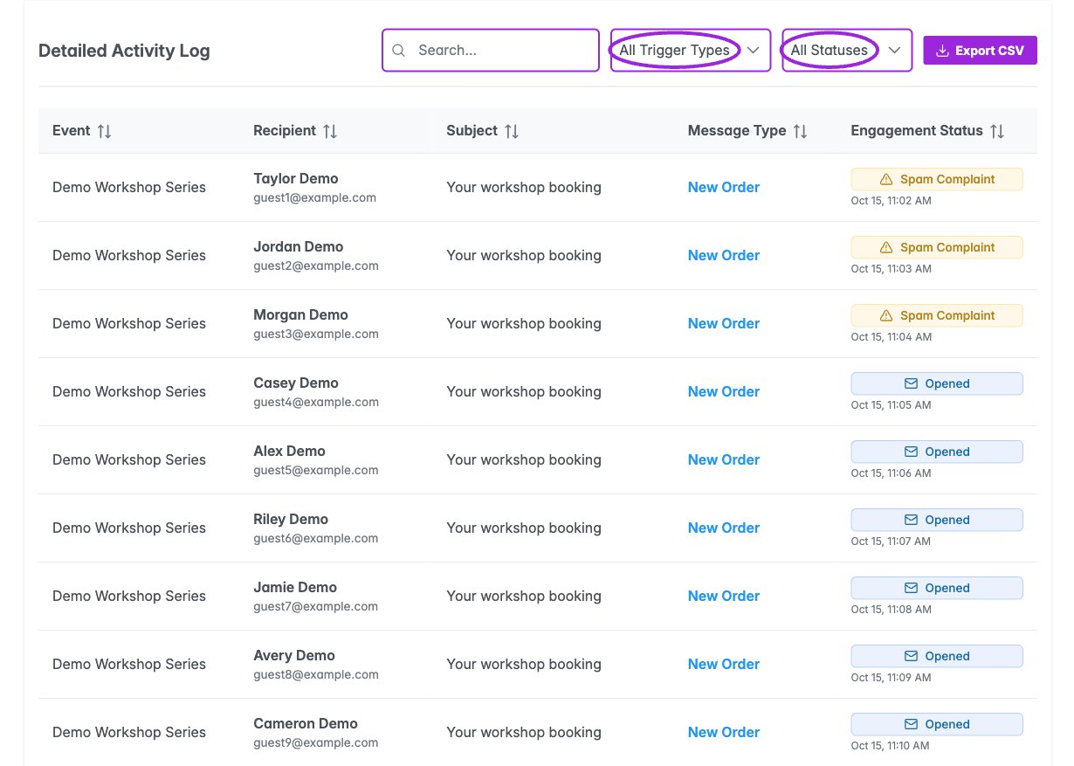Open New Order link for Alex Demo

pyautogui.click(x=724, y=459)
